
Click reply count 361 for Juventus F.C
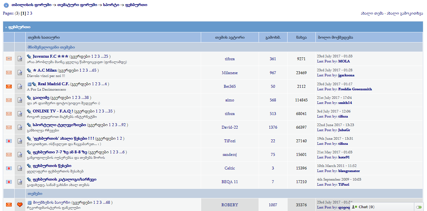(x=273, y=59)
